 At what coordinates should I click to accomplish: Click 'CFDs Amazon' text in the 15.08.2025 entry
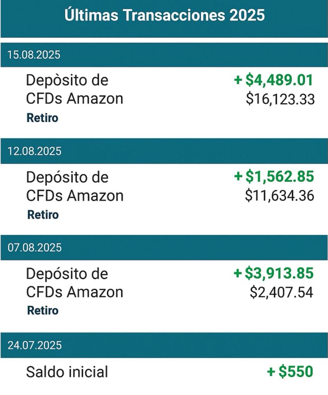(x=74, y=99)
